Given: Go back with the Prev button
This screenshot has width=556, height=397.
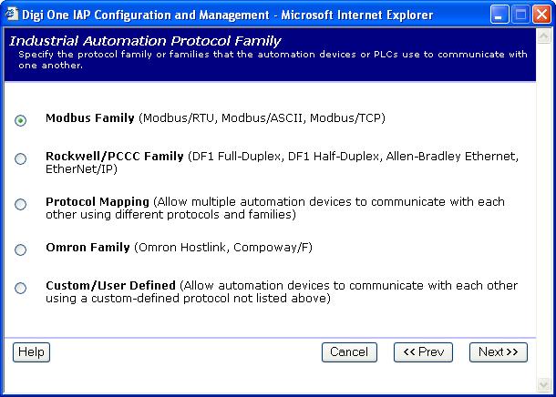Looking at the screenshot, I should [x=423, y=352].
